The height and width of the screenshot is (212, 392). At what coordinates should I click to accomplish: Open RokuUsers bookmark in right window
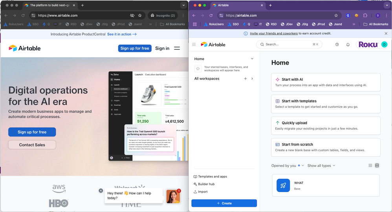214,24
